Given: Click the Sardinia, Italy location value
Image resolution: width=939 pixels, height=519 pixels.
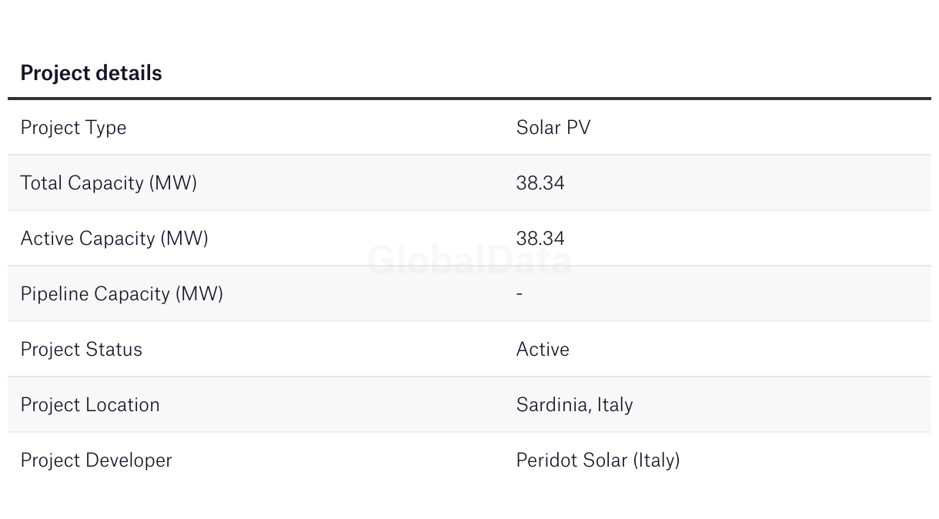Looking at the screenshot, I should click(574, 405).
